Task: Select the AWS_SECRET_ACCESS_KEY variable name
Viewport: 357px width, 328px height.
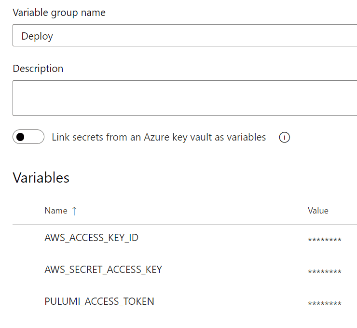Action: coord(103,270)
